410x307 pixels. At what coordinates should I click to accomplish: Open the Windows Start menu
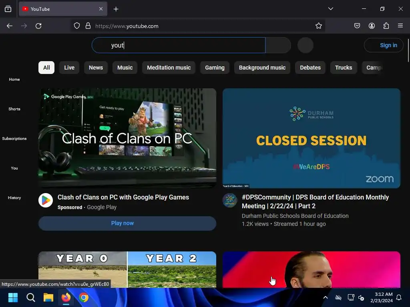(13, 297)
